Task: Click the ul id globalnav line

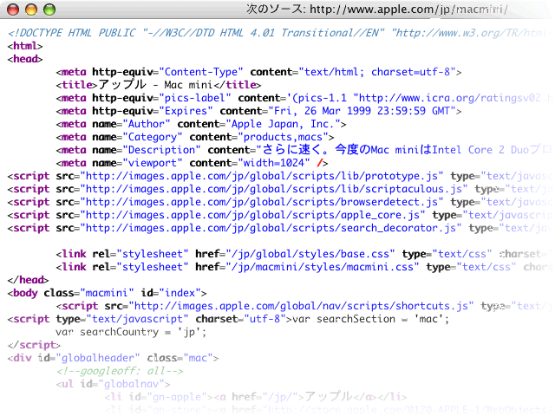Action: tap(114, 384)
